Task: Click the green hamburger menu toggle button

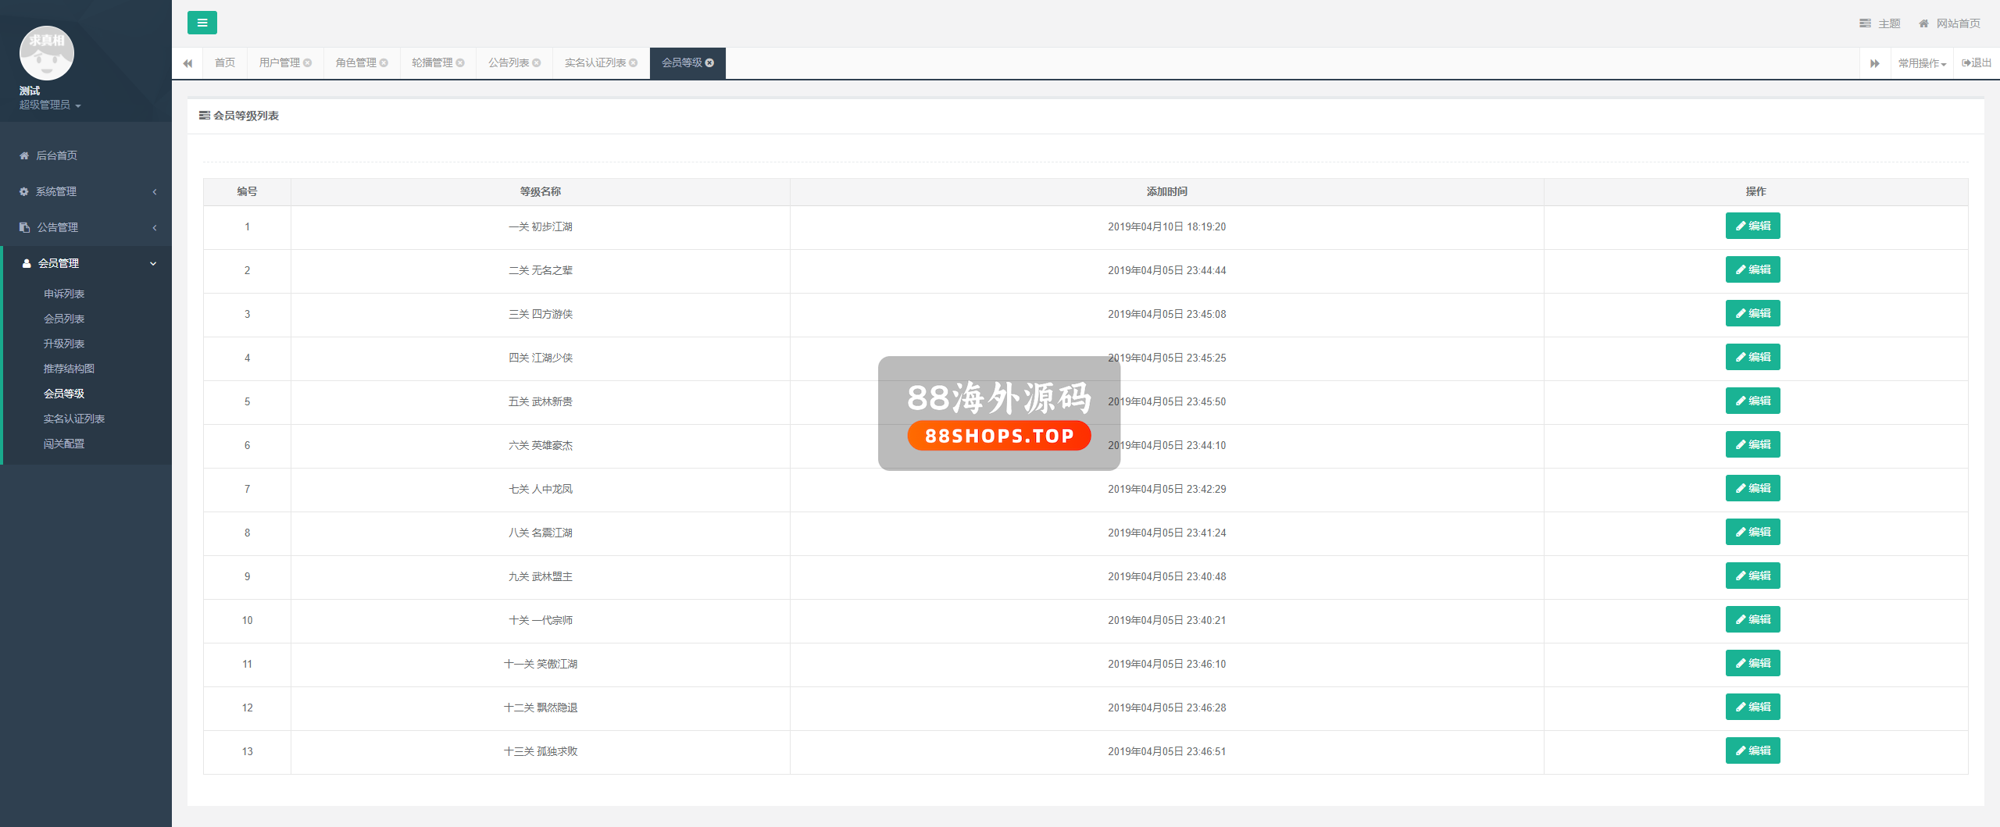Action: click(x=202, y=23)
